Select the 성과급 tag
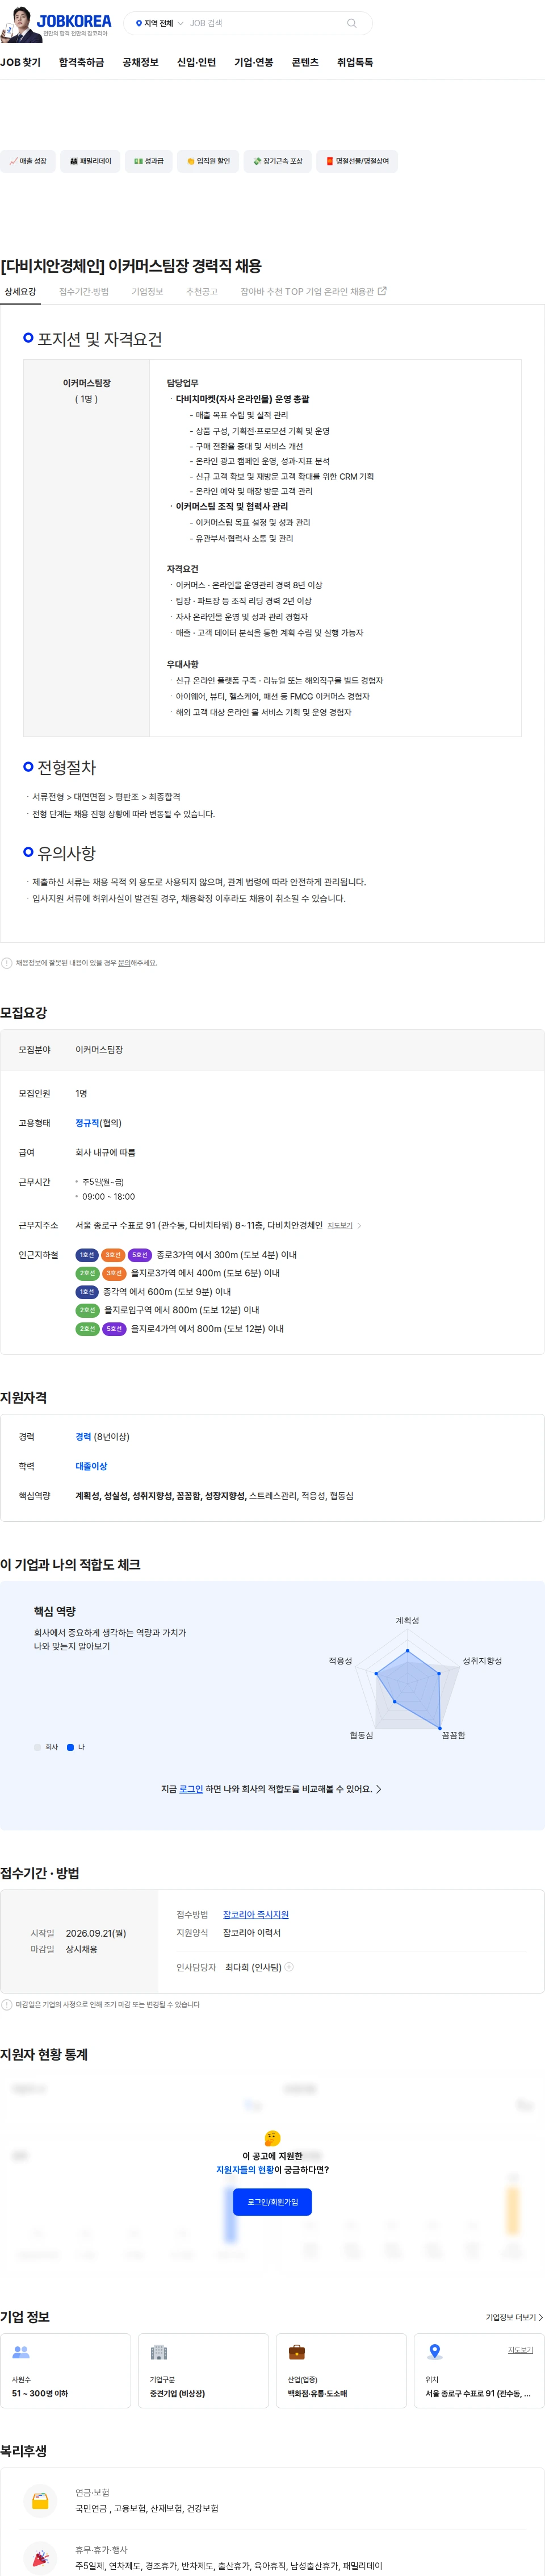 pyautogui.click(x=149, y=161)
